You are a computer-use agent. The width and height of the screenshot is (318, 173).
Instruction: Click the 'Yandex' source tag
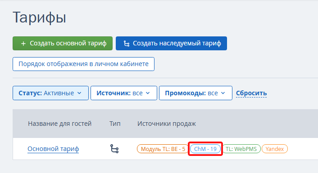coord(275,149)
